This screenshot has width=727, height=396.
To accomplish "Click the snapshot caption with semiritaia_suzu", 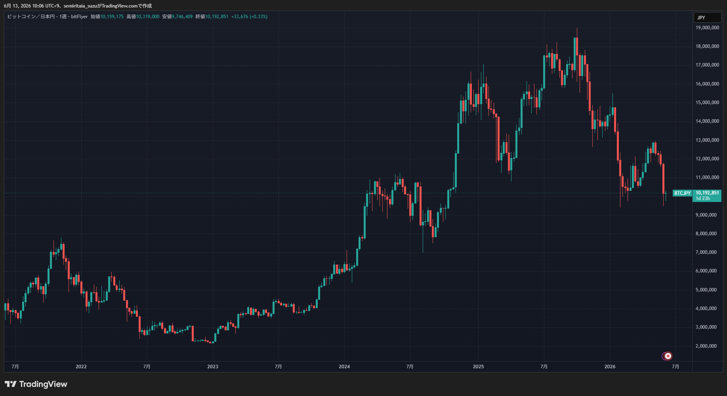I will 78,6.
